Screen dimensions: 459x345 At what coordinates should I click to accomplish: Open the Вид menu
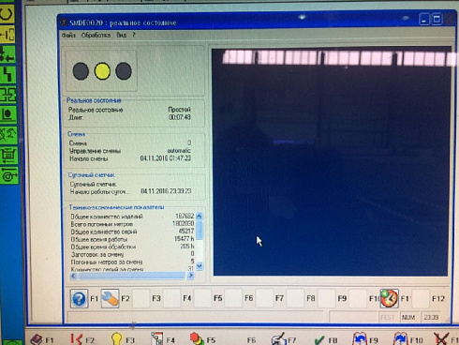coord(122,35)
